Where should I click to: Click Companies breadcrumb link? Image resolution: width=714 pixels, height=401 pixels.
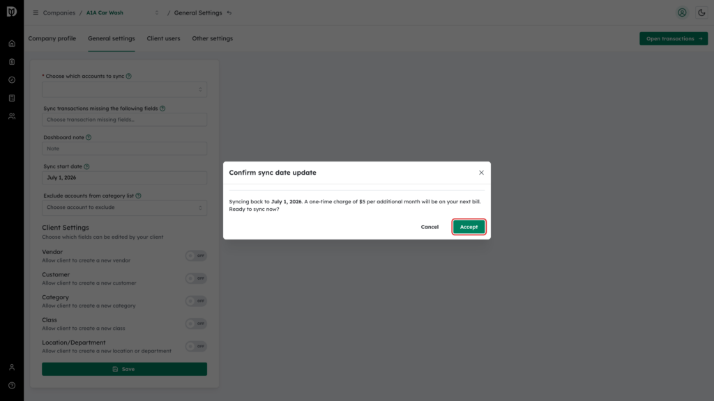pos(59,13)
